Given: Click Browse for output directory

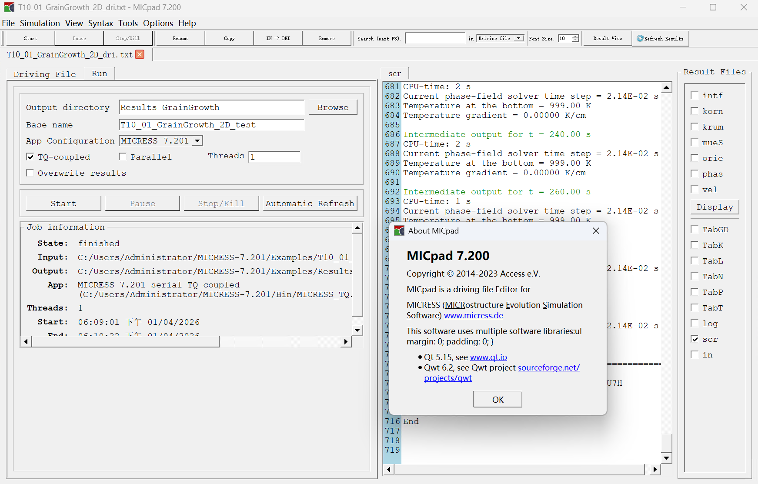Looking at the screenshot, I should 333,107.
